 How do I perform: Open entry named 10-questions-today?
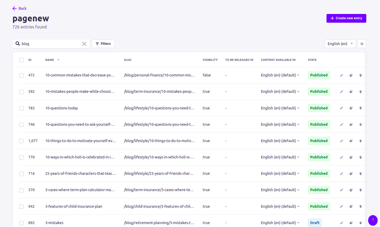61,108
